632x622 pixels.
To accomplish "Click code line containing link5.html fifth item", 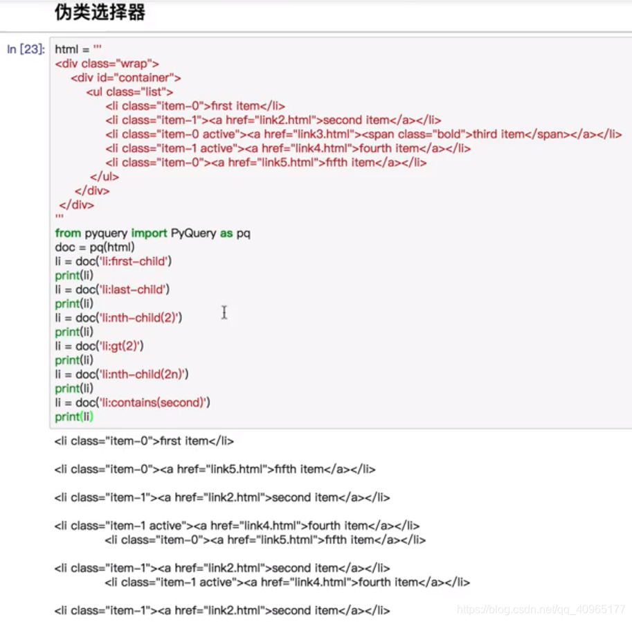I will point(266,163).
